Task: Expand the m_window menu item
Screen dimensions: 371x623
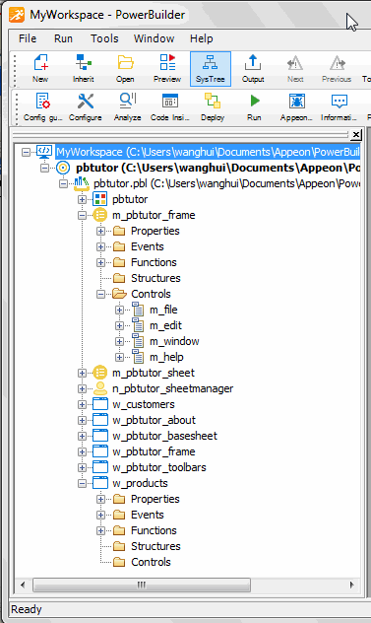Action: click(x=119, y=341)
